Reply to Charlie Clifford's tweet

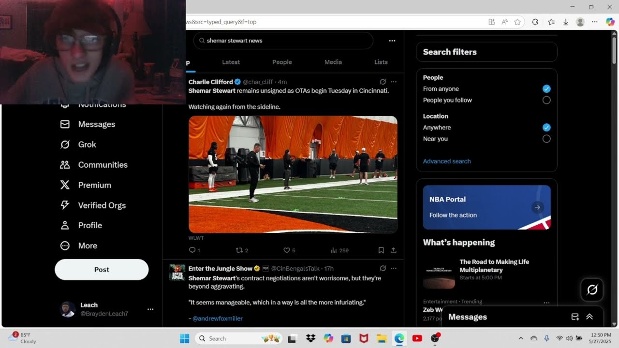(x=194, y=250)
